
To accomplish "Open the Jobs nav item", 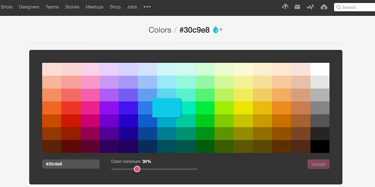I will pos(132,7).
